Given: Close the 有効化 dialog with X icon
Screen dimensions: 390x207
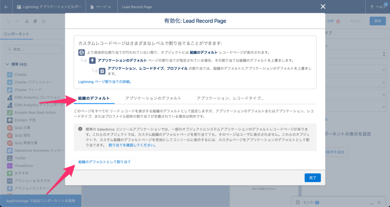Looking at the screenshot, I should 323,7.
